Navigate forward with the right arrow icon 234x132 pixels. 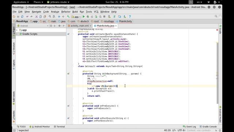pos(63,16)
